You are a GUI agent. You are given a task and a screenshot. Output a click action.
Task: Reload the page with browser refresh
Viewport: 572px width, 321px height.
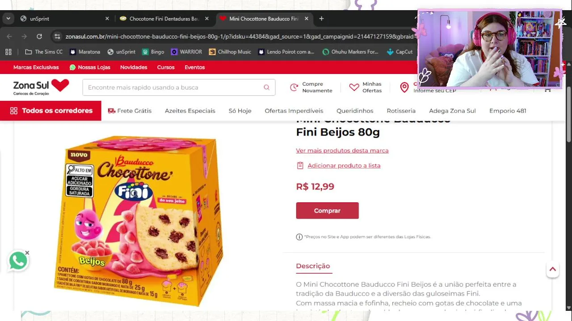point(39,37)
